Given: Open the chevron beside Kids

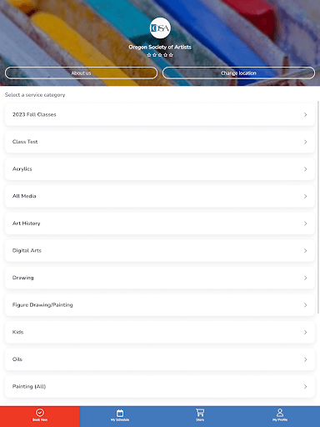Looking at the screenshot, I should pos(305,332).
